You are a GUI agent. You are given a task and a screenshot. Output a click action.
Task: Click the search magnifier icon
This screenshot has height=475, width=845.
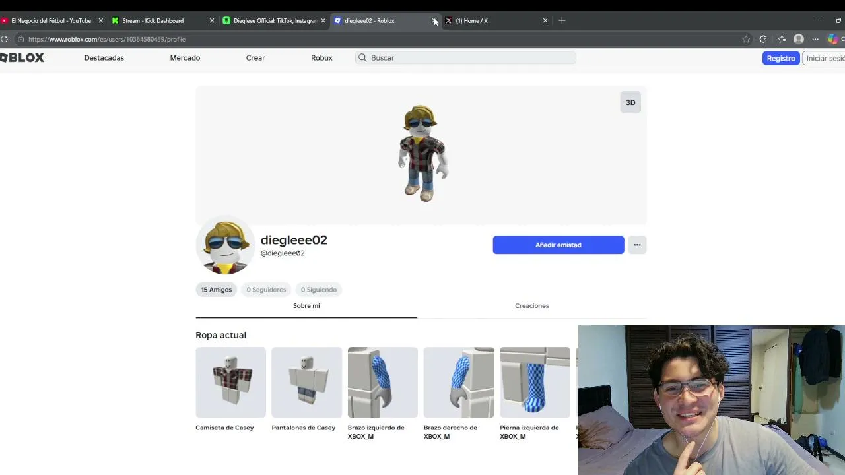[362, 58]
